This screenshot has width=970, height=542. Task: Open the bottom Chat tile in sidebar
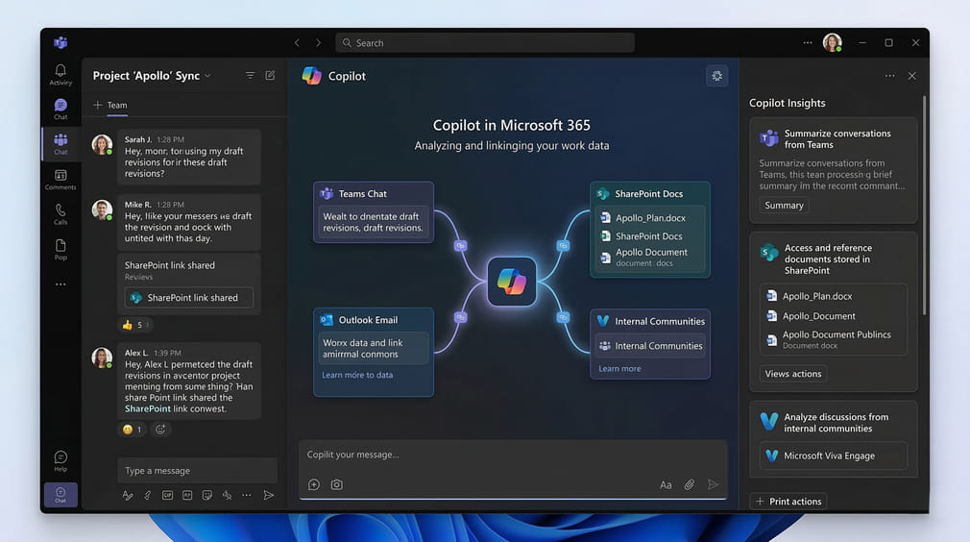tap(61, 495)
